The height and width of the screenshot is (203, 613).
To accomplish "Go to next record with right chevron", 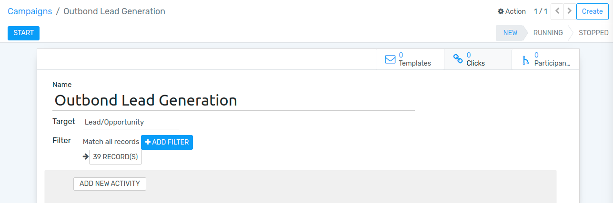I will click(569, 11).
